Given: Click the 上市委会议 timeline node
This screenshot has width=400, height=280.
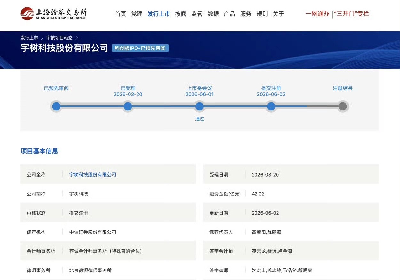Looking at the screenshot, I should point(200,106).
